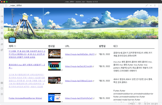
Task: Click external link icon under 세바시 thumbnail
Action: [x=62, y=84]
